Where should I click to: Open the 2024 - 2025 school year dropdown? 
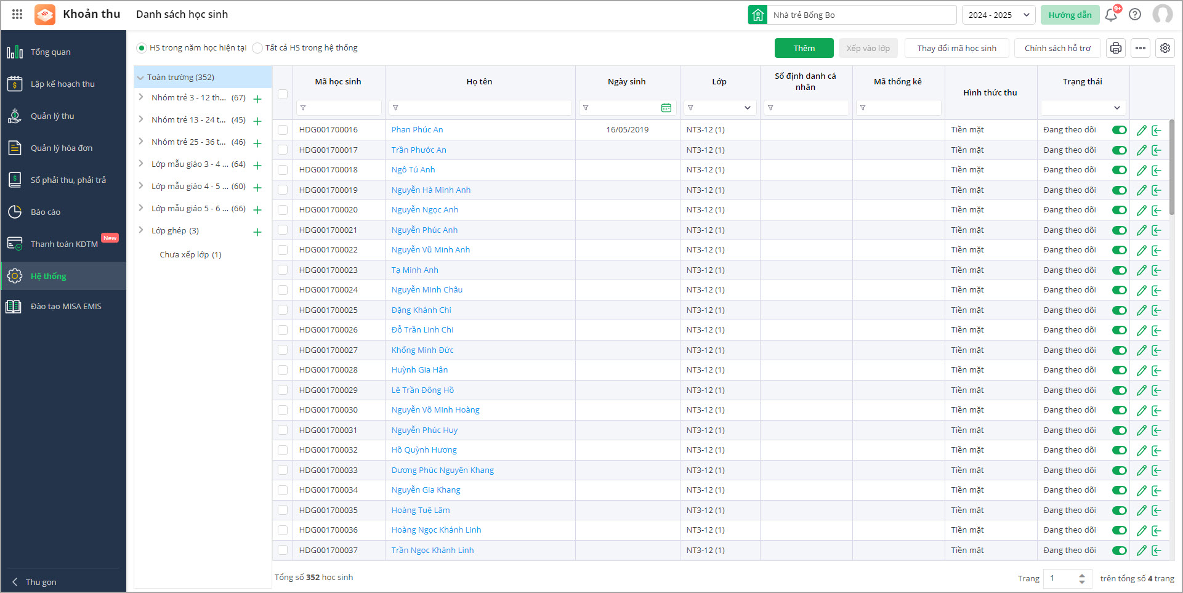click(x=998, y=15)
